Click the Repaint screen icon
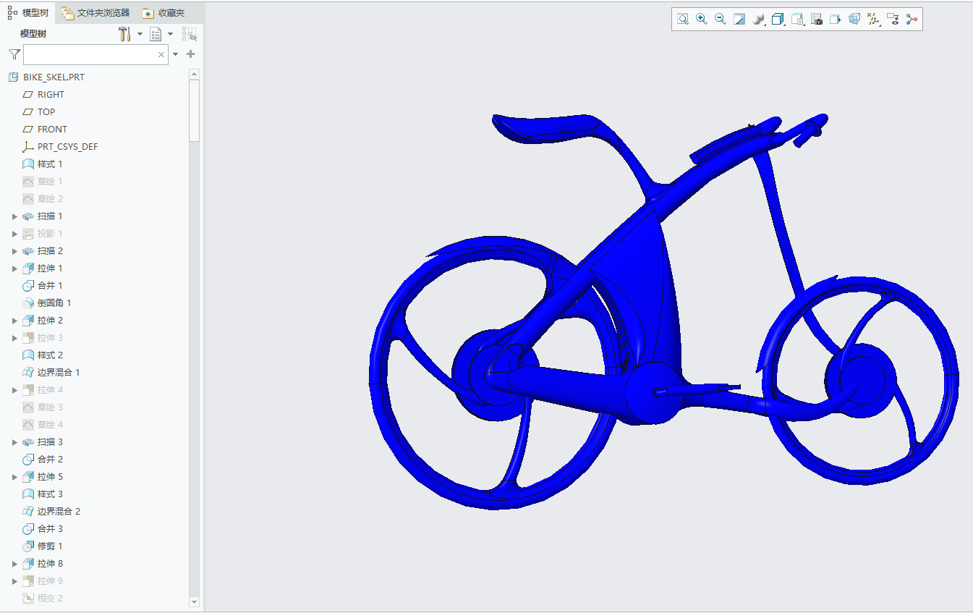973x613 pixels. (739, 20)
